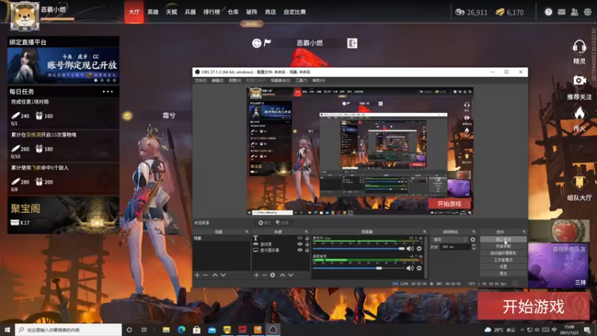Open the 编辑(E) menu in OBS
The width and height of the screenshot is (597, 336).
217,81
